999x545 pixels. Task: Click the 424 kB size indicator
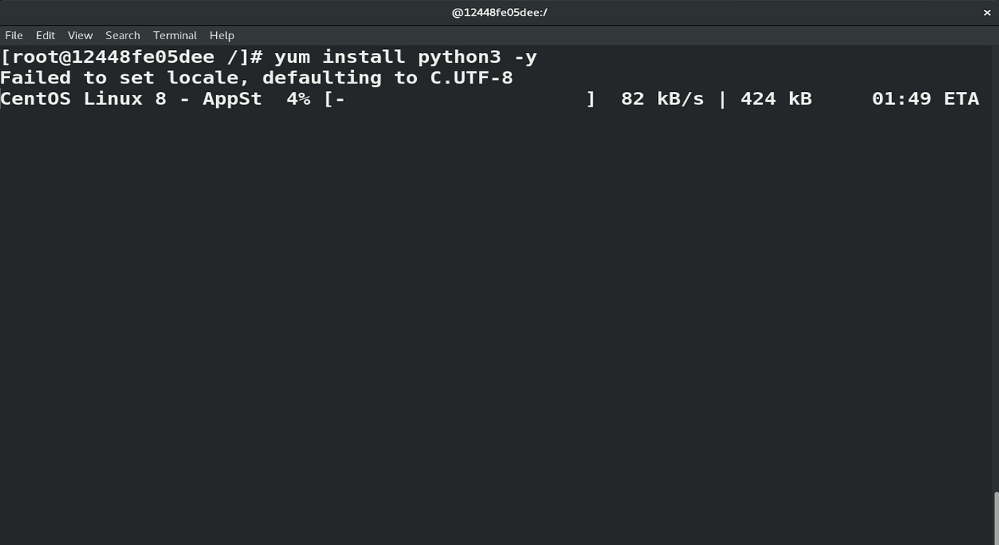776,98
